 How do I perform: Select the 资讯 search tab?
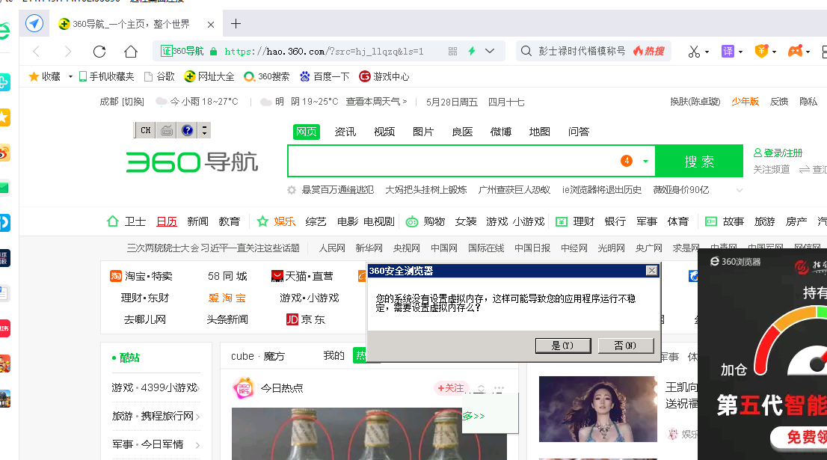coord(345,132)
